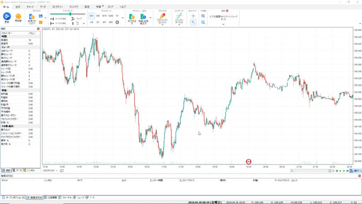This screenshot has height=204, width=362.
Task: Select the M30 timeframe
Action: point(111,16)
